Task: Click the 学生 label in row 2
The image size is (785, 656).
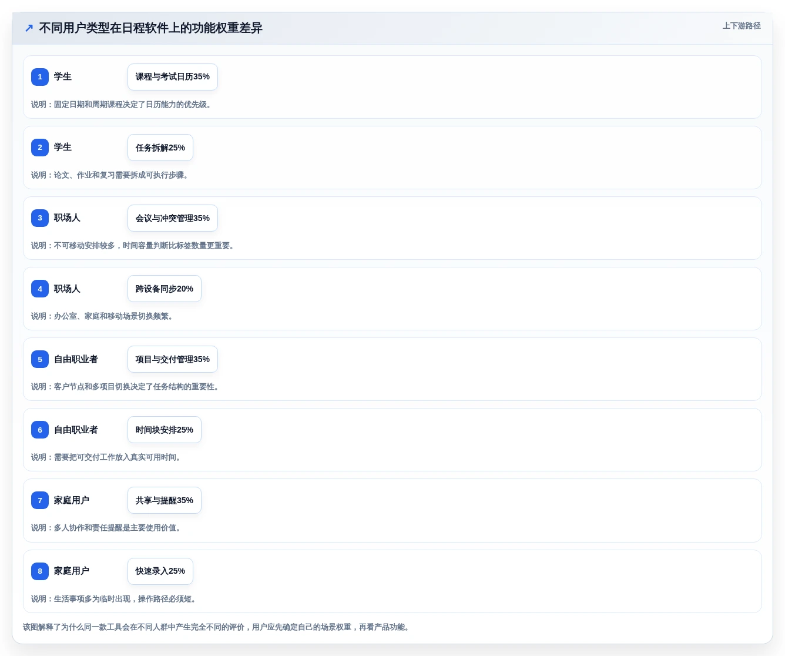Action: 63,148
